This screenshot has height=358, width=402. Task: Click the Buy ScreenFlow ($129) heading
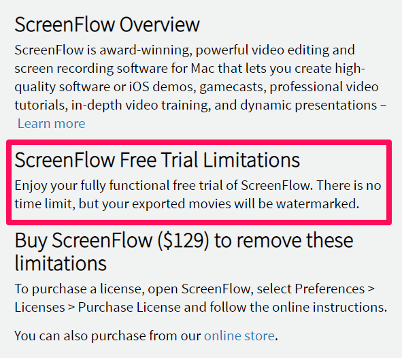pyautogui.click(x=184, y=252)
